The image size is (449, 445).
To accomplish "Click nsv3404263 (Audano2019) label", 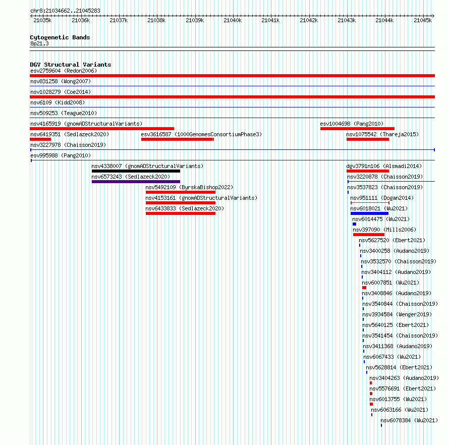I will pos(404,378).
